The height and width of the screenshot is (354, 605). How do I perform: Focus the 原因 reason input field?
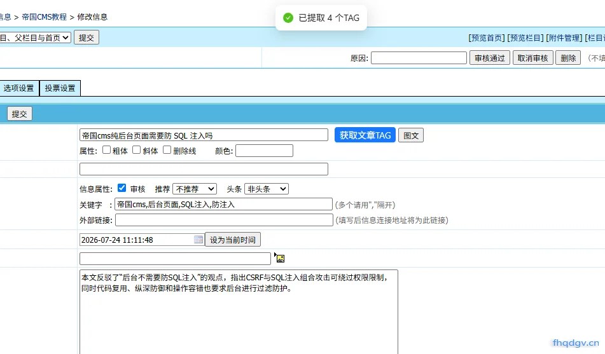(419, 58)
